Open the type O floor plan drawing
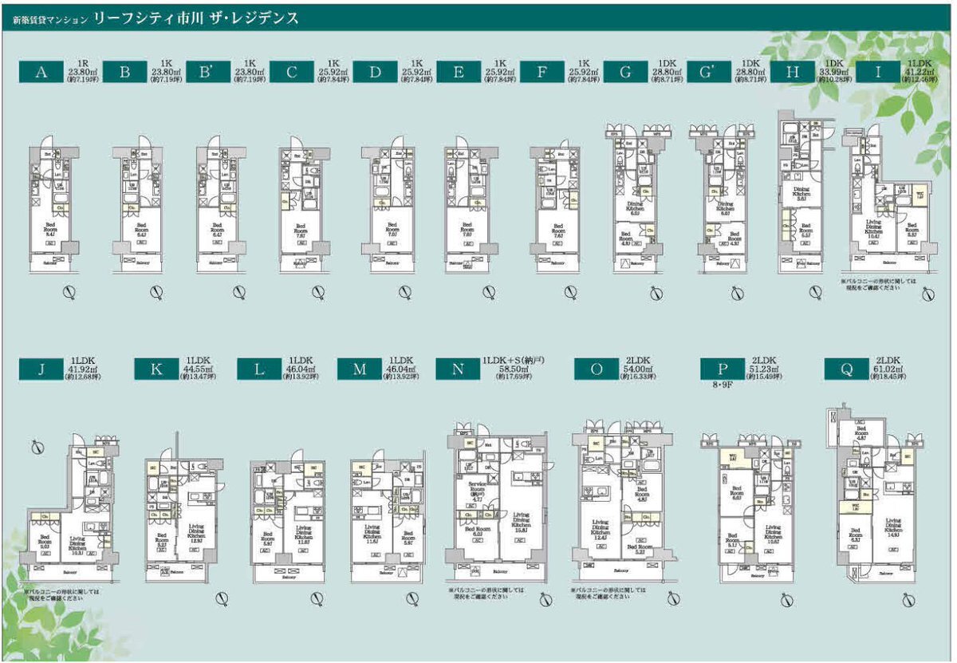This screenshot has width=957, height=663. (x=624, y=503)
